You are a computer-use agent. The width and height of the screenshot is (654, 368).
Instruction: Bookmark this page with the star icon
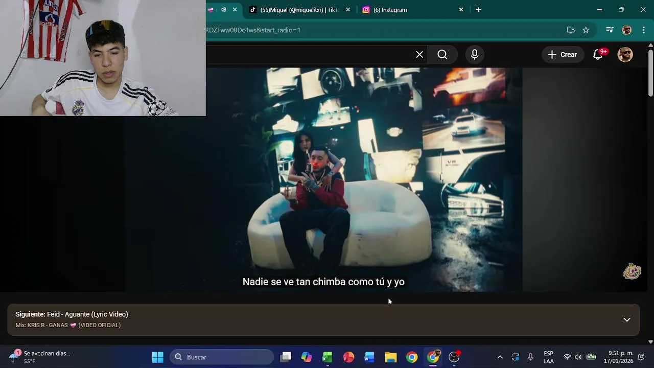(586, 30)
